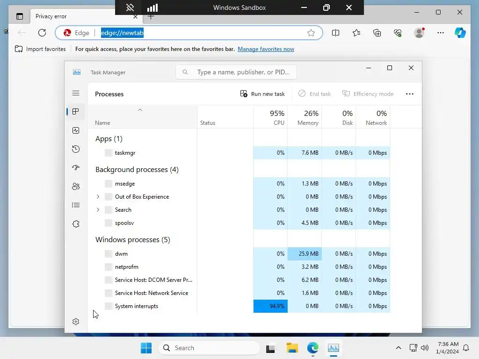
Task: Open Edge split screen icon
Action: pyautogui.click(x=335, y=33)
